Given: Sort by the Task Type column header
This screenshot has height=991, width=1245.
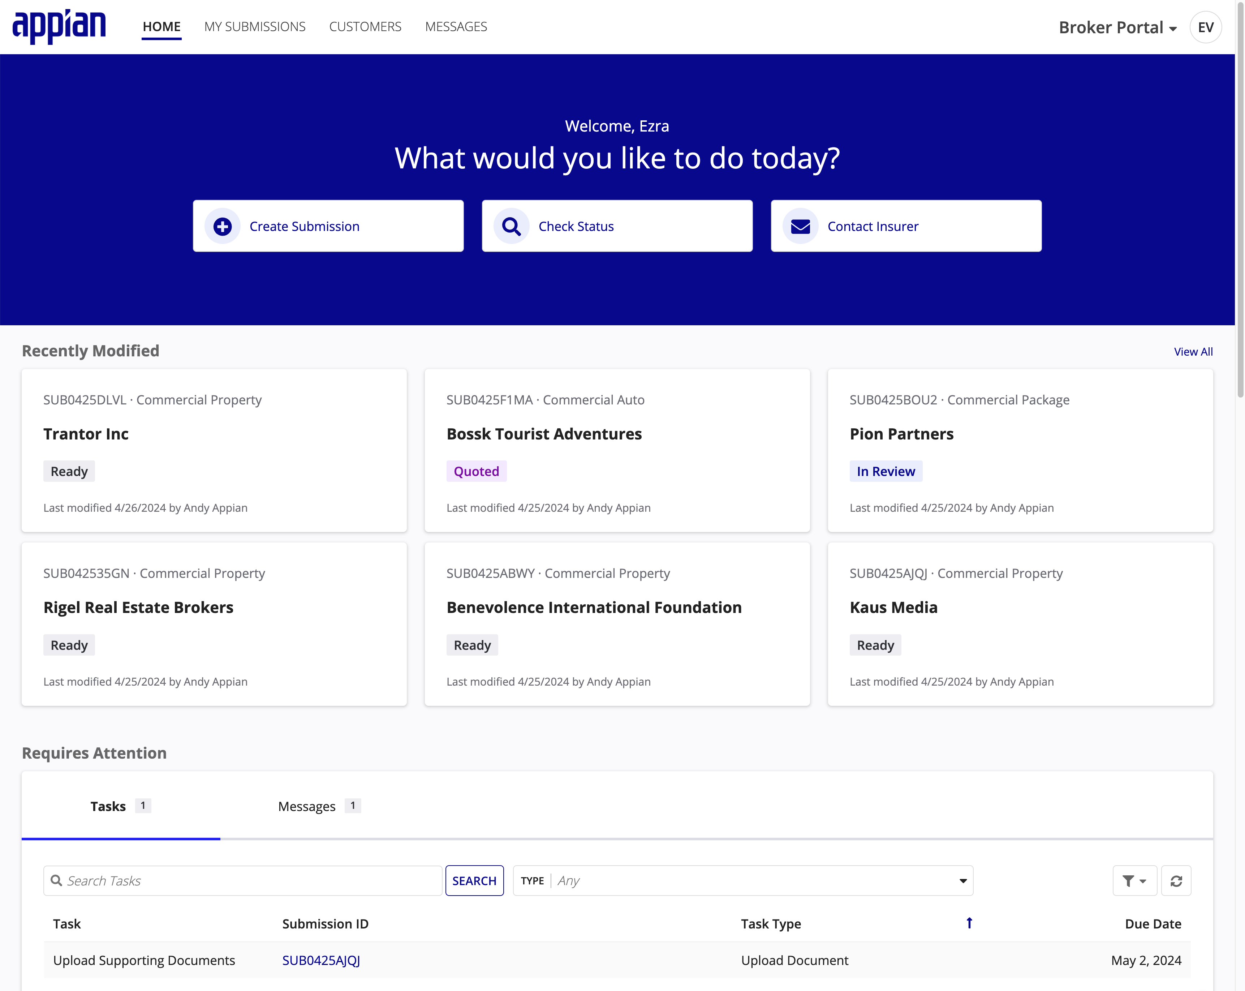Looking at the screenshot, I should pyautogui.click(x=771, y=924).
